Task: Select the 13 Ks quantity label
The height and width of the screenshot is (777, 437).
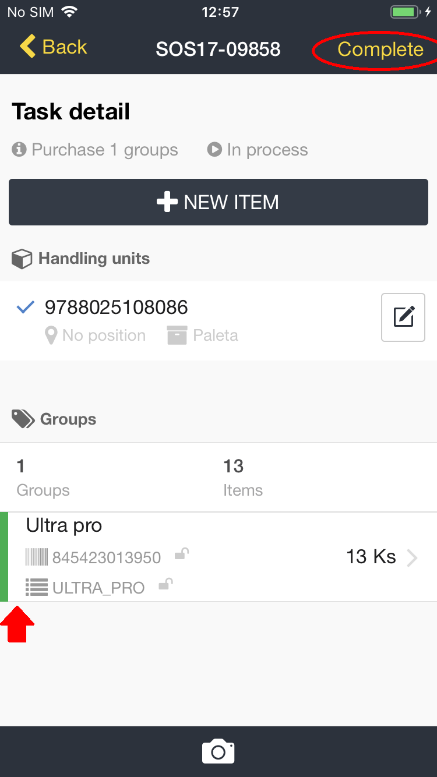Action: tap(371, 557)
